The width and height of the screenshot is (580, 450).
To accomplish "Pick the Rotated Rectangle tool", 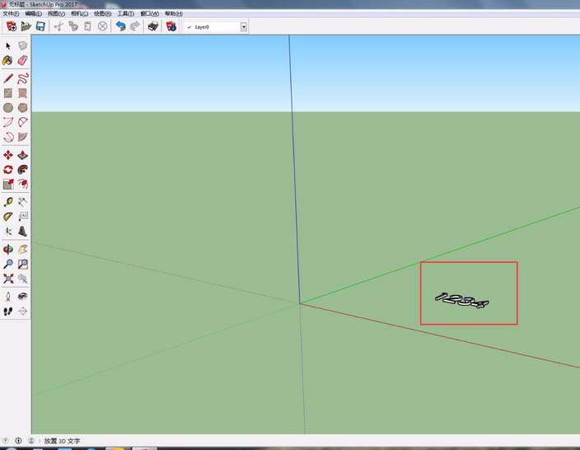I will (x=22, y=93).
